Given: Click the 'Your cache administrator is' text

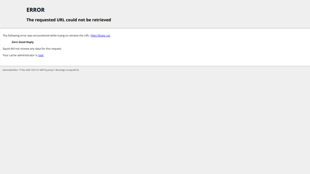Looking at the screenshot, I should [20, 55].
